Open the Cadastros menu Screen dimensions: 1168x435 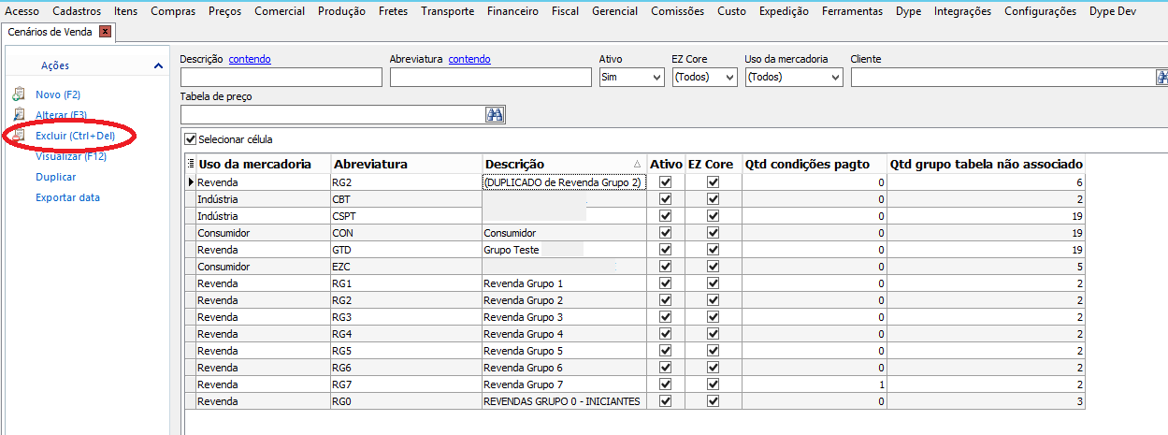click(x=77, y=11)
